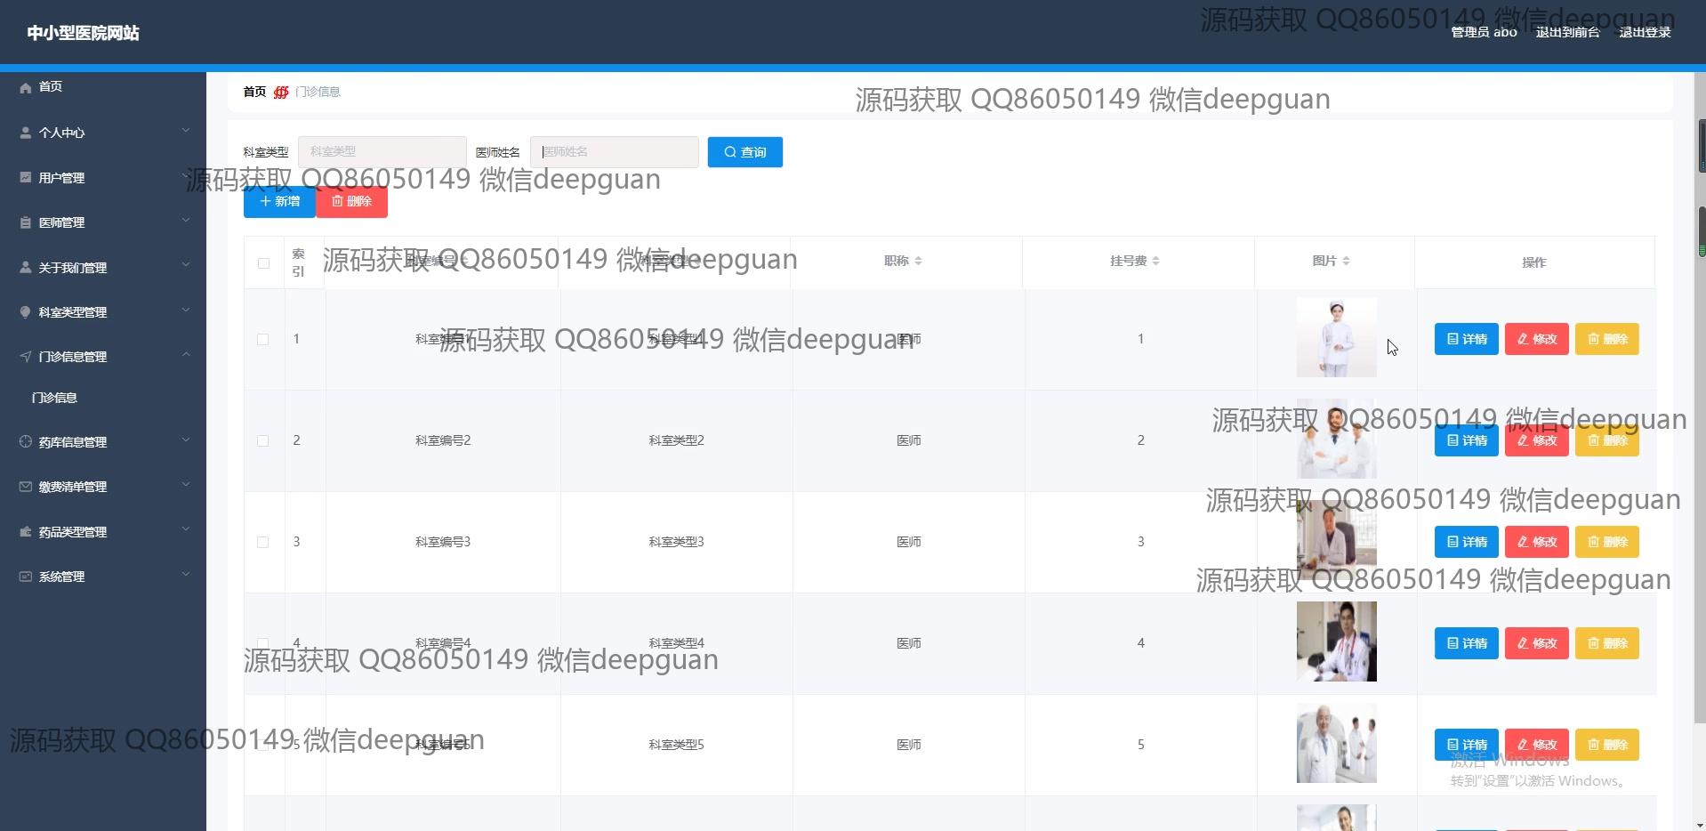Click 修改 for row 科室编号3

tap(1537, 542)
